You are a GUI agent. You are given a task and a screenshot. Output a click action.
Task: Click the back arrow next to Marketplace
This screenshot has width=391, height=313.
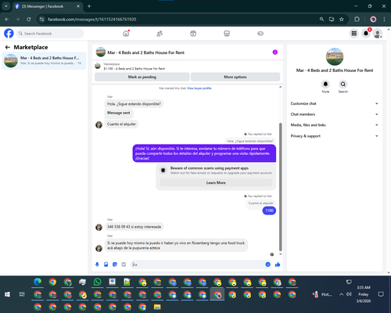click(x=8, y=47)
